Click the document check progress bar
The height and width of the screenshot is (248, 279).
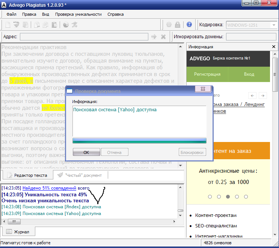point(139,141)
